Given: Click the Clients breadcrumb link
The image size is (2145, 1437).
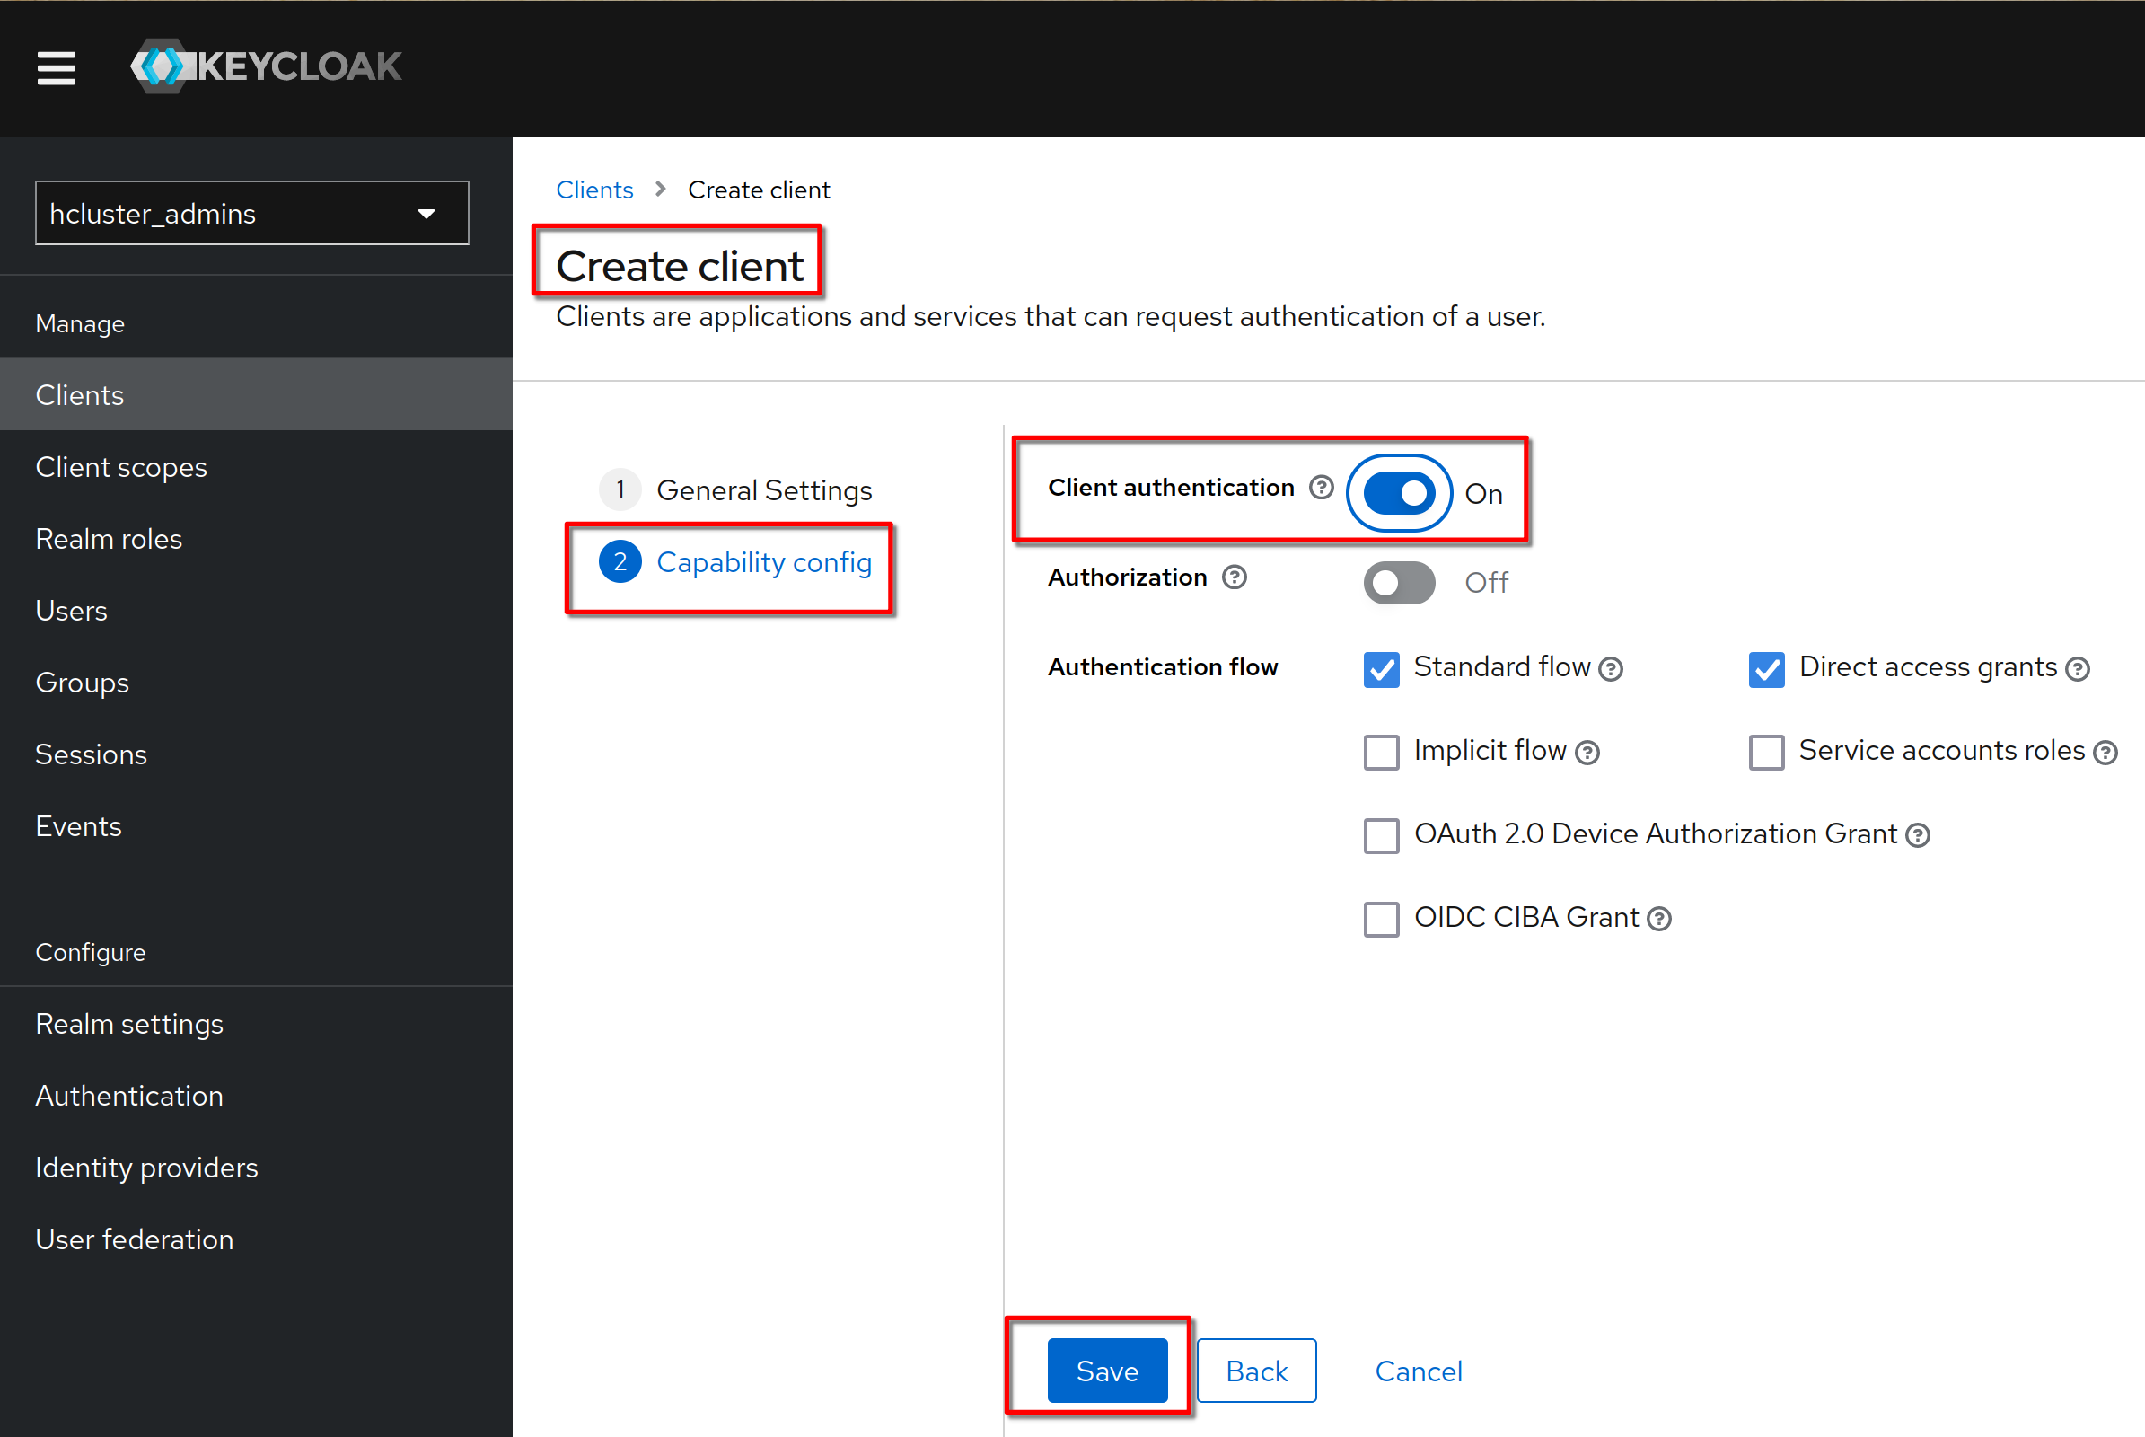Looking at the screenshot, I should [593, 190].
